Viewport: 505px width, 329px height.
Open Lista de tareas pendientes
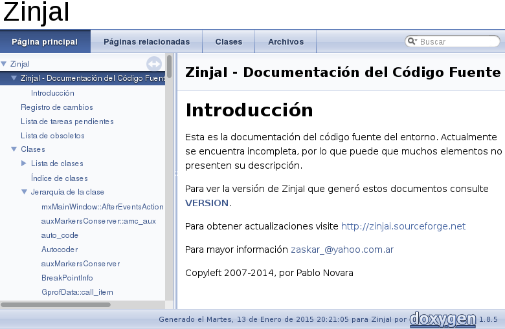[67, 122]
